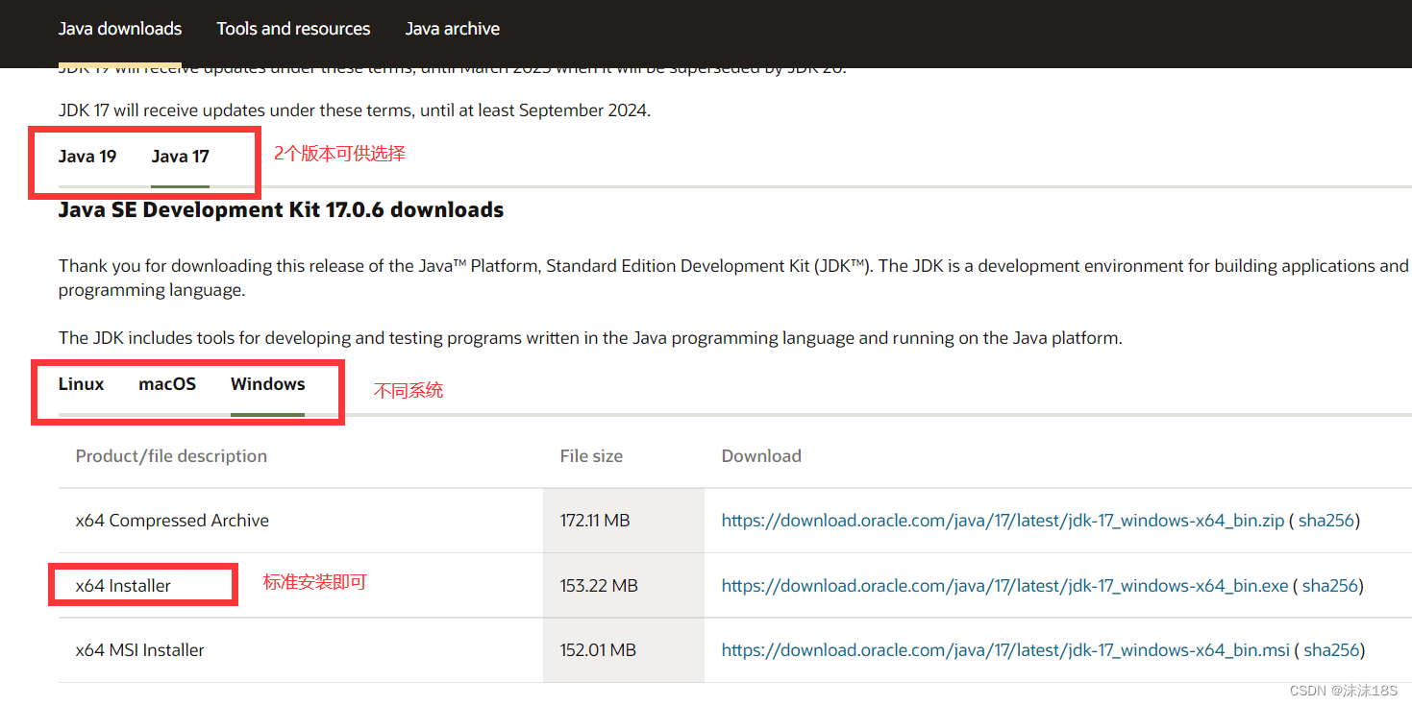Click the x64 MSI Installer row label
This screenshot has height=706, width=1412.
pyautogui.click(x=140, y=650)
